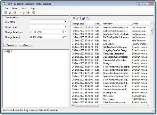
Task: Select the Prod.vb row in results
Action: pyautogui.click(x=110, y=40)
